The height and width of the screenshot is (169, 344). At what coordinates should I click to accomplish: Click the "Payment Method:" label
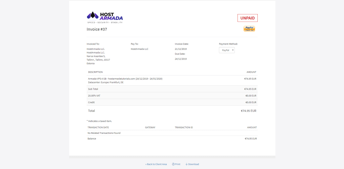[x=228, y=44]
